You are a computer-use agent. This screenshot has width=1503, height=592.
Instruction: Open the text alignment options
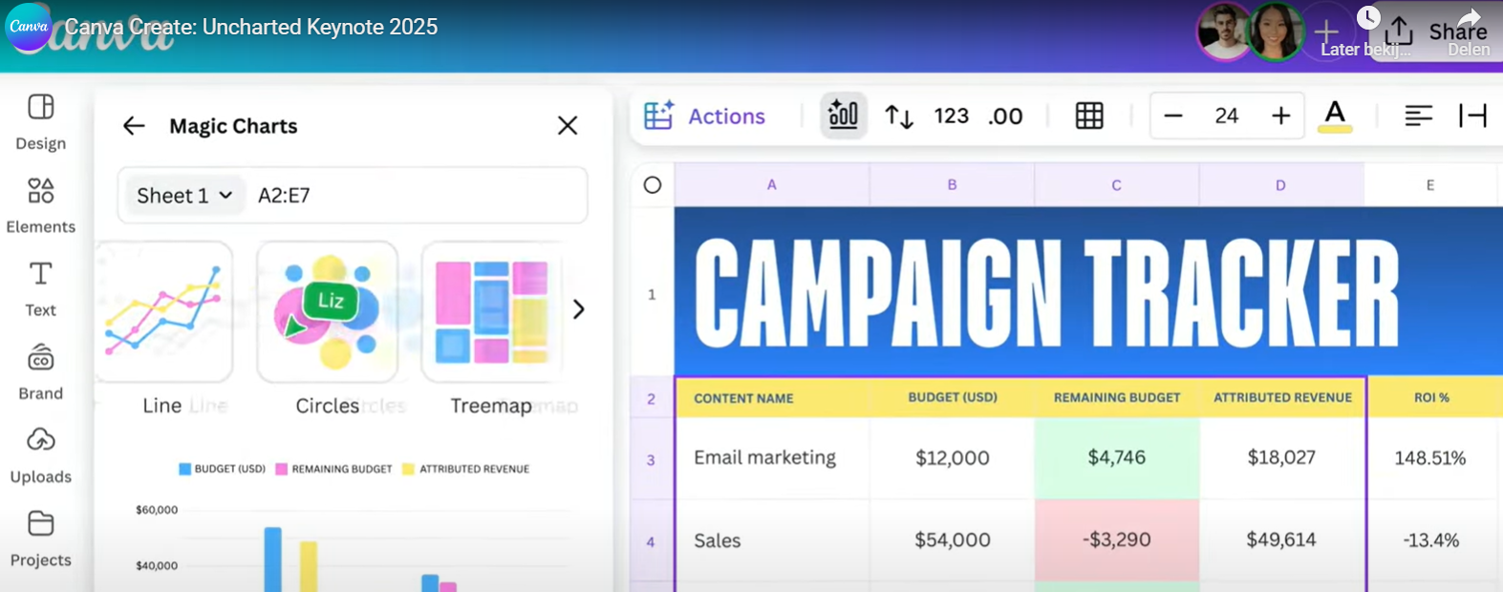(1418, 116)
